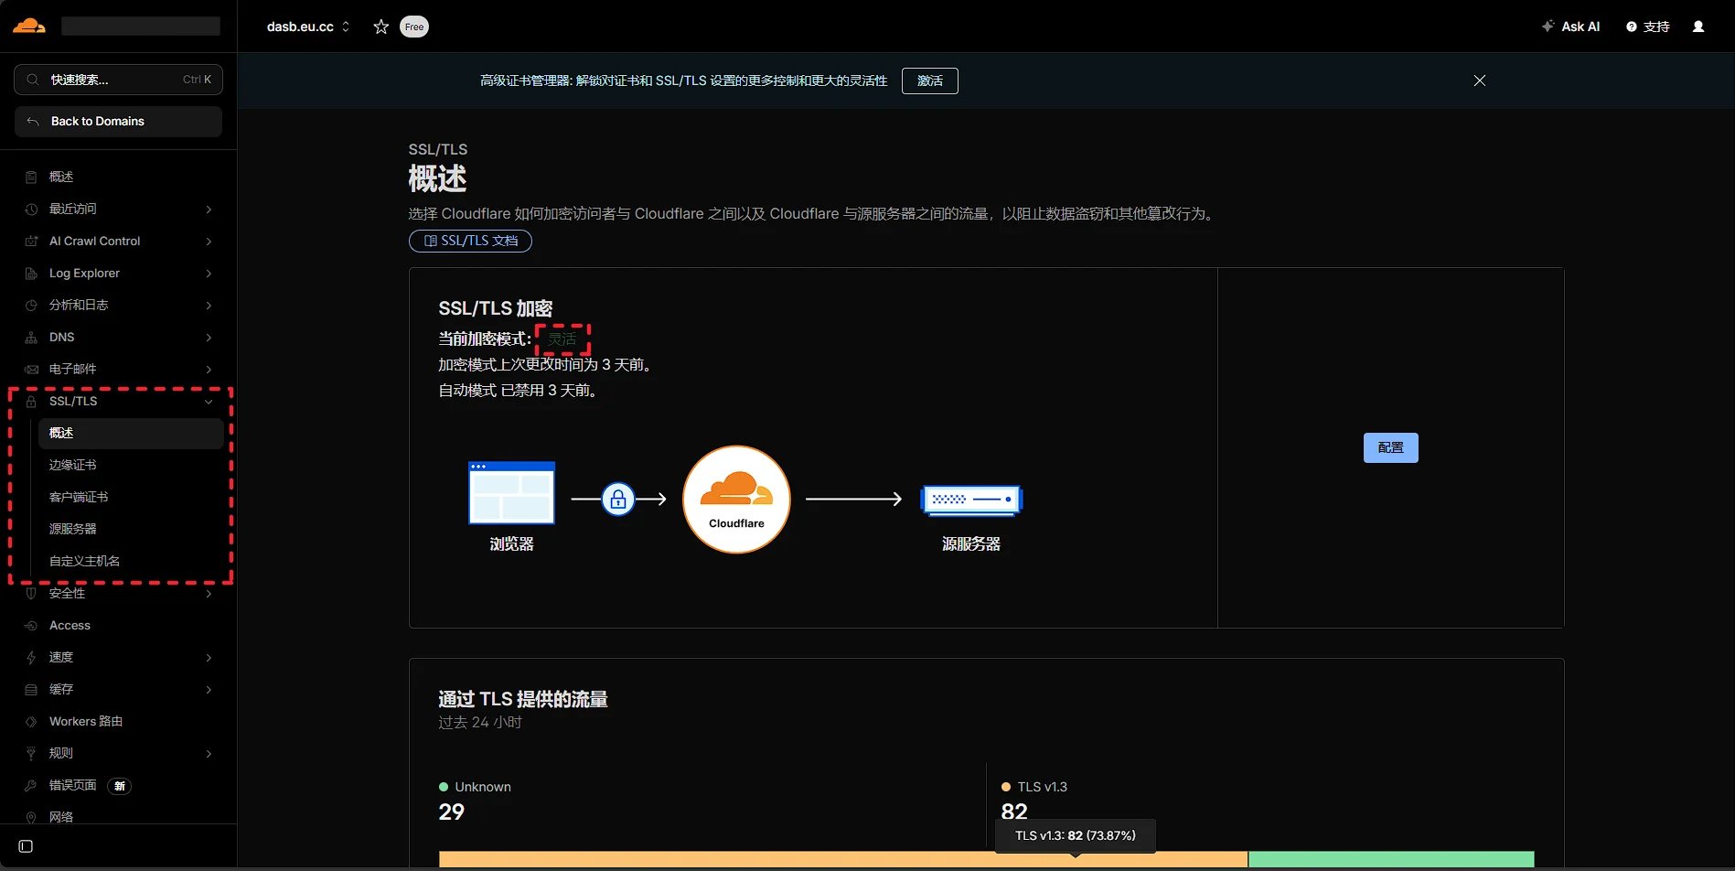The image size is (1735, 871).
Task: Click the Log Explorer icon
Action: coord(31,274)
